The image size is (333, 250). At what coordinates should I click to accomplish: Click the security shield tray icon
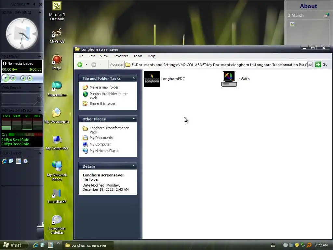[297, 245]
